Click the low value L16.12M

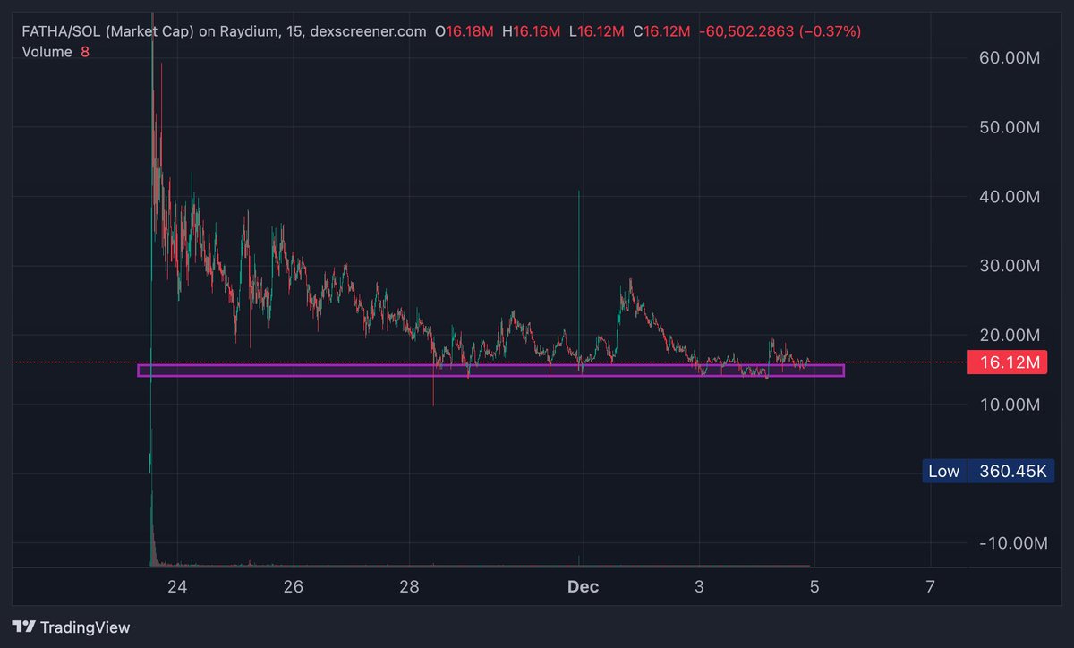[597, 31]
